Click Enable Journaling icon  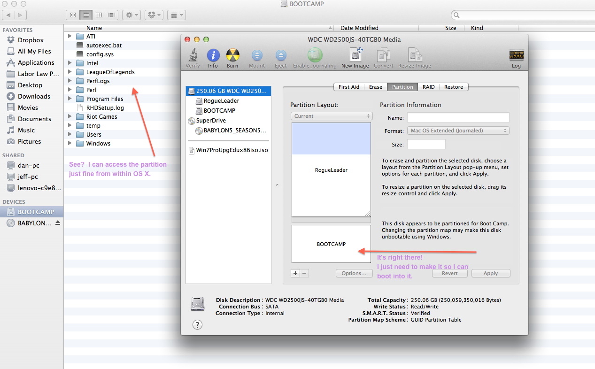(315, 55)
